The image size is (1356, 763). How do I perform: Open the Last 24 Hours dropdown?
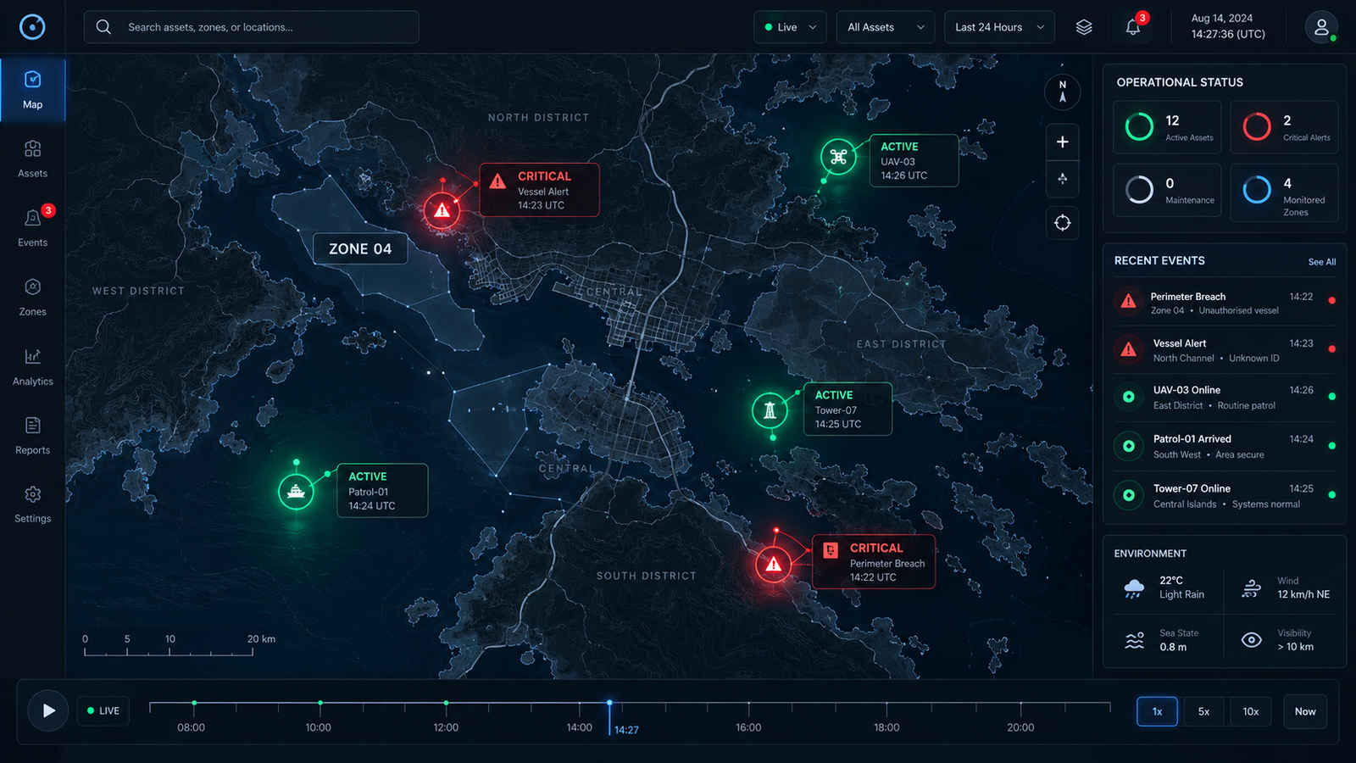[999, 27]
